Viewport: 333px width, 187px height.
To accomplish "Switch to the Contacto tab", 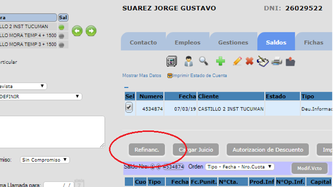I will click(x=143, y=43).
